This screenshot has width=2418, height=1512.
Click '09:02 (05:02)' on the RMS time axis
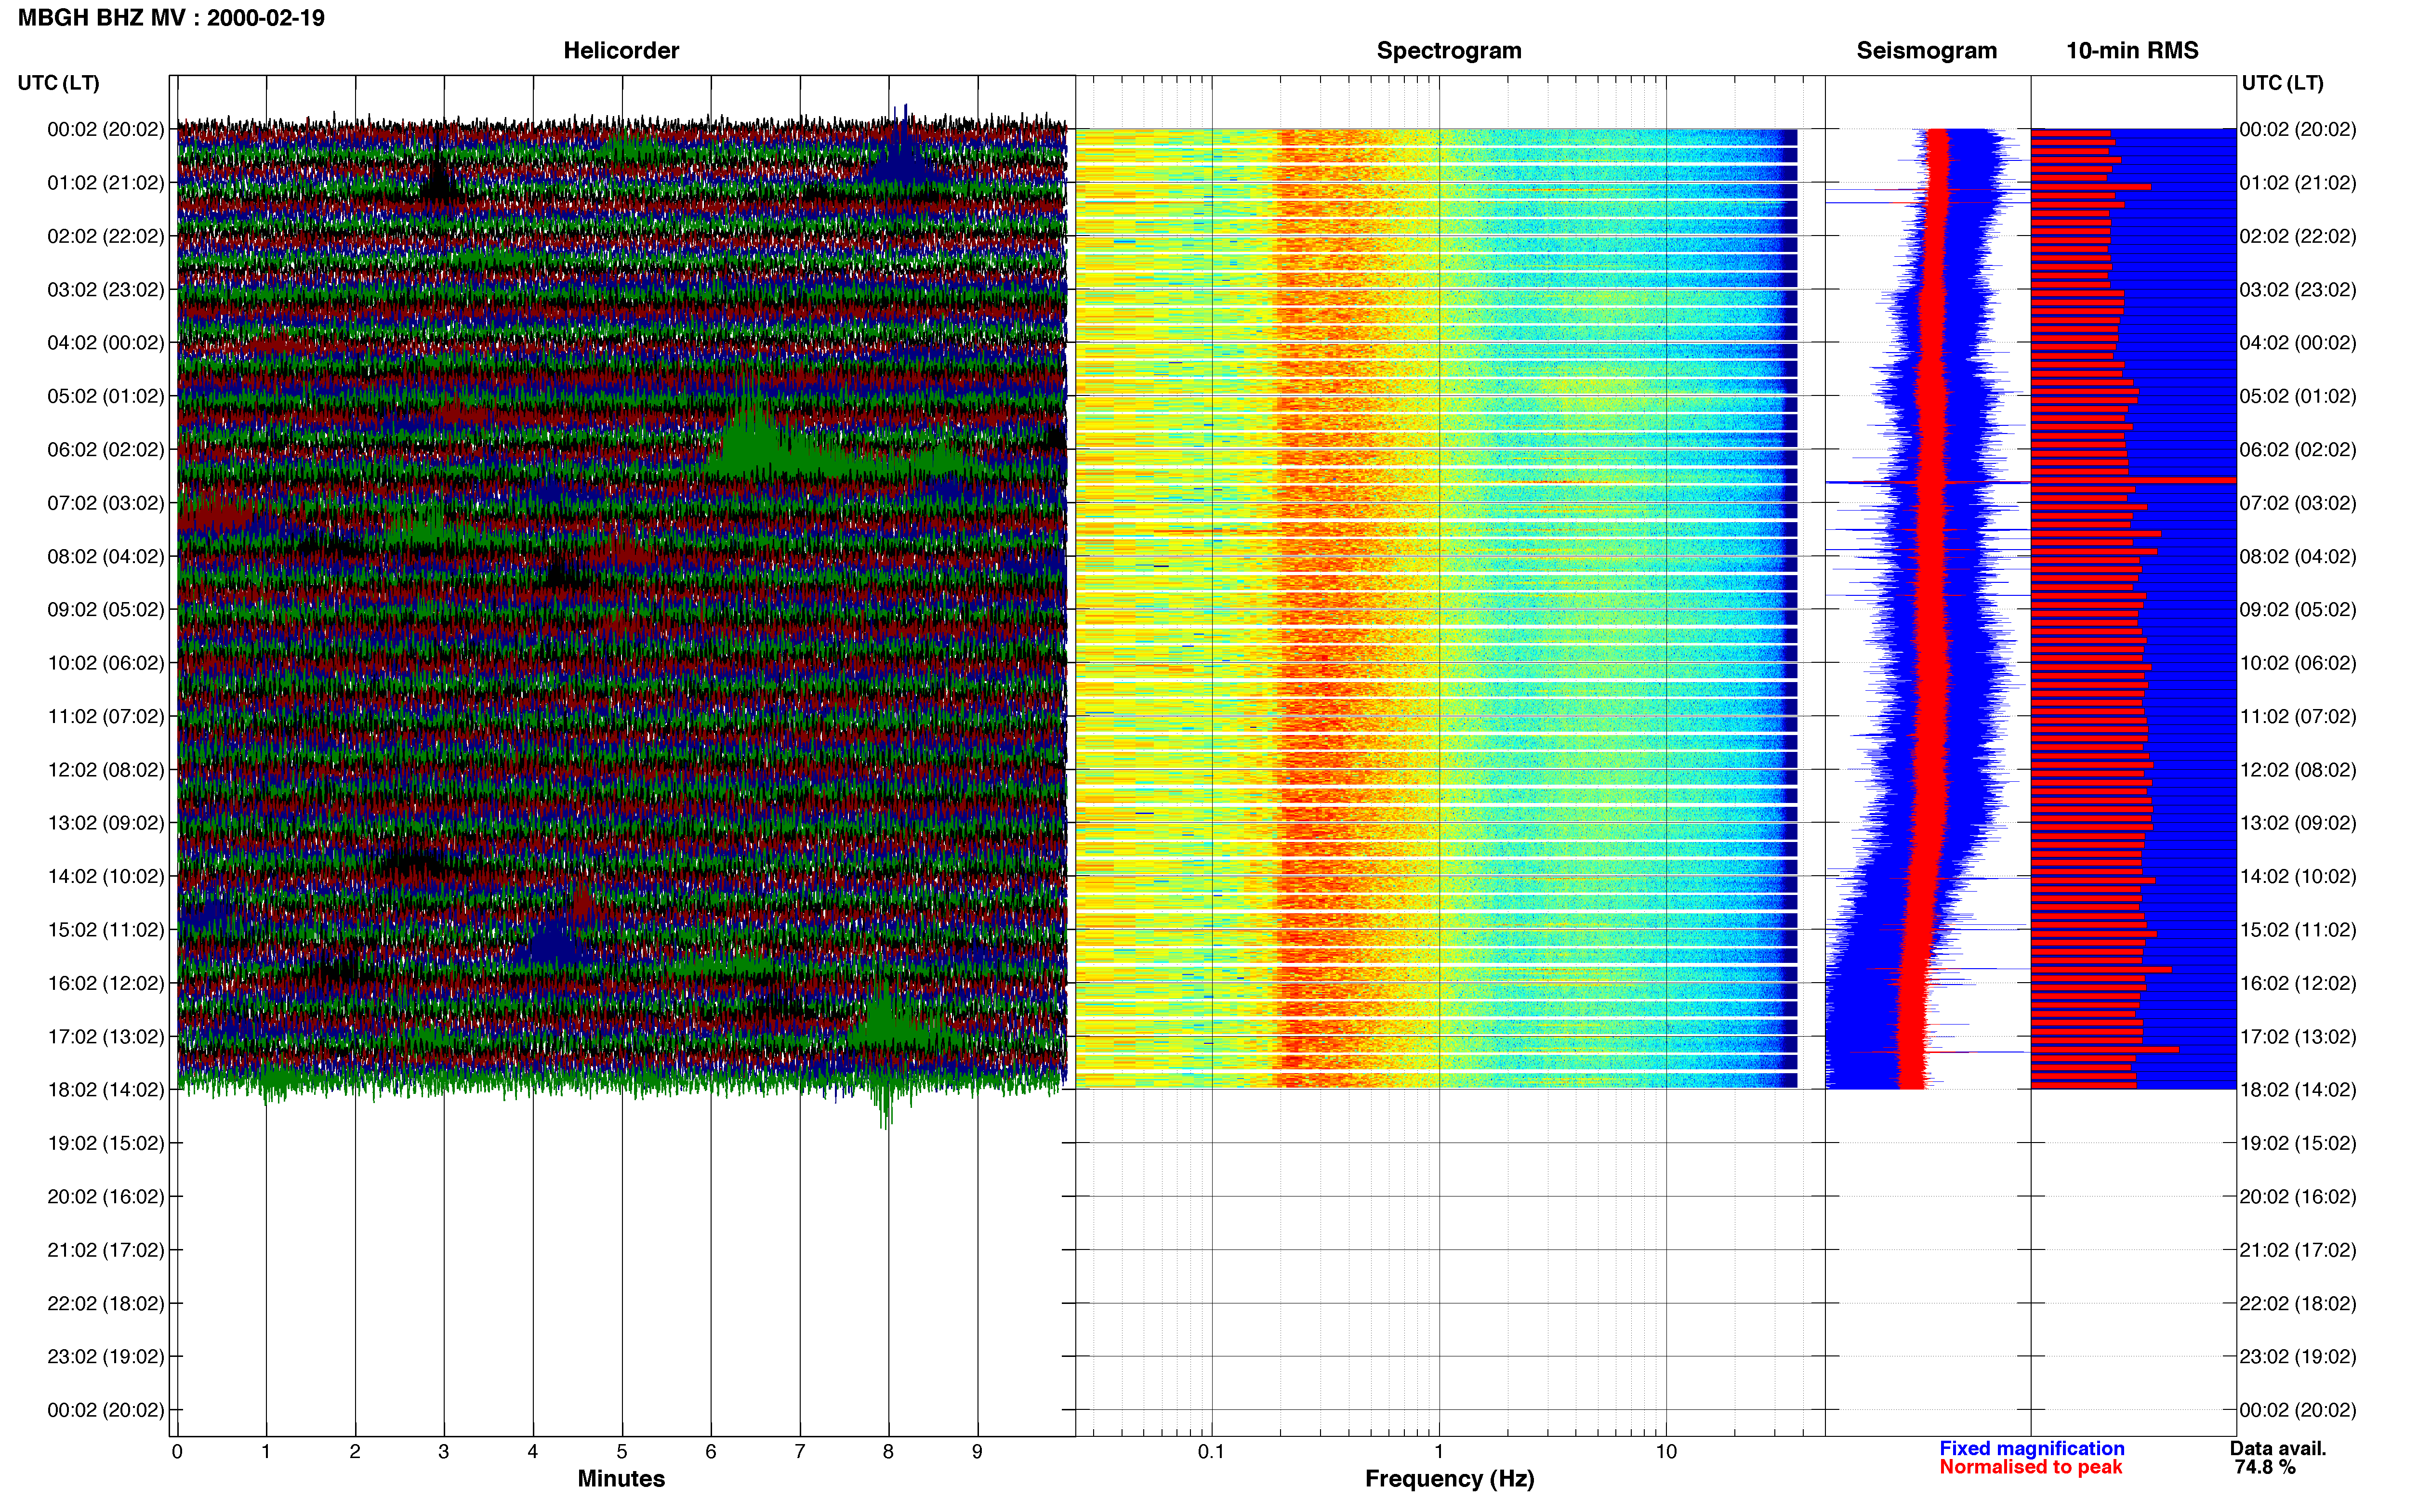click(x=2298, y=610)
